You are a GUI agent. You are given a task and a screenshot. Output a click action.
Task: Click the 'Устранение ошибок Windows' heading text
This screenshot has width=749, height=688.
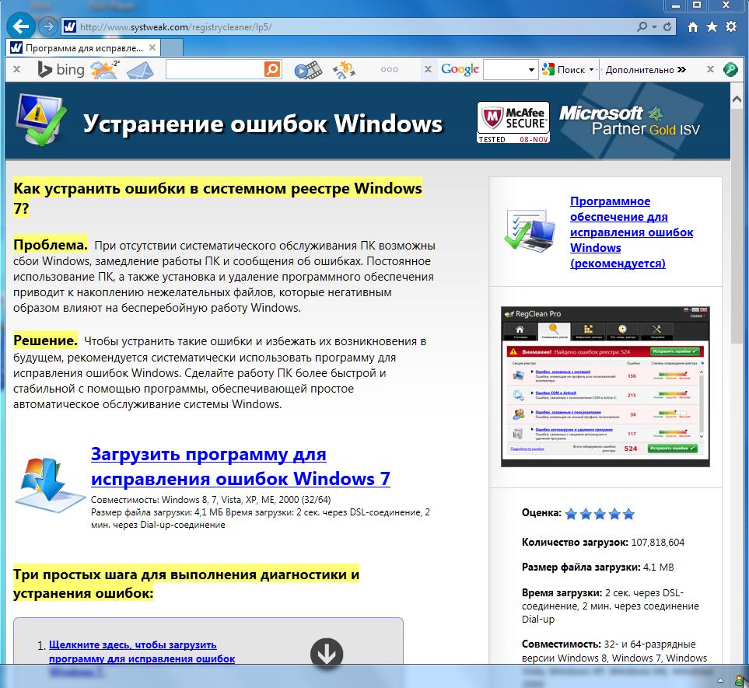(263, 124)
